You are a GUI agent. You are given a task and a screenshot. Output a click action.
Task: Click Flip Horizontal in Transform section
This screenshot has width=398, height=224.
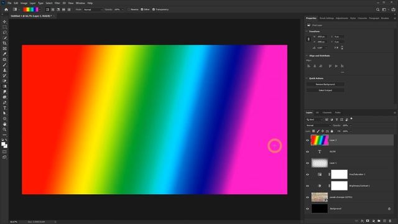click(x=336, y=48)
